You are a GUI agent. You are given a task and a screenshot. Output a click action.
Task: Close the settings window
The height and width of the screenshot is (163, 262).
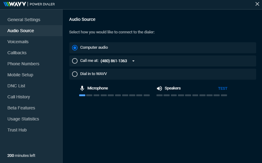click(x=257, y=4)
